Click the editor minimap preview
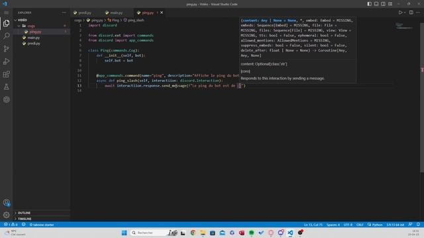Screen dimensions: 424x238 click(x=404, y=26)
